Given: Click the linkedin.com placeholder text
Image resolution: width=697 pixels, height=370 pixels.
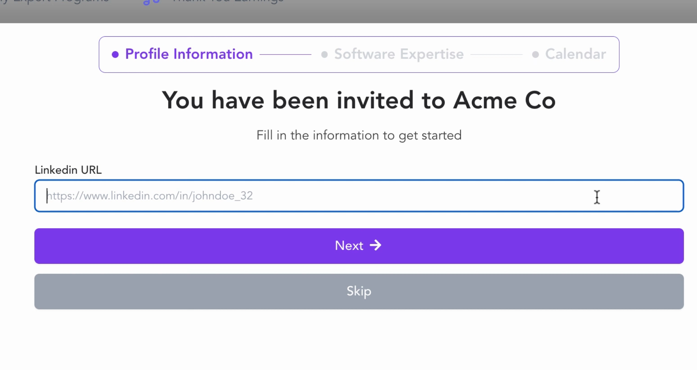Looking at the screenshot, I should point(150,196).
